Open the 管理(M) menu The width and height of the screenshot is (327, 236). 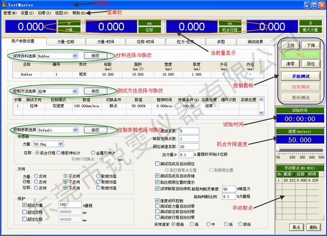tap(10, 13)
